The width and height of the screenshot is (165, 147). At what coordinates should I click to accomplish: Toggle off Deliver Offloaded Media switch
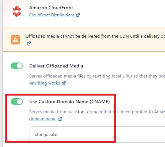pyautogui.click(x=17, y=66)
